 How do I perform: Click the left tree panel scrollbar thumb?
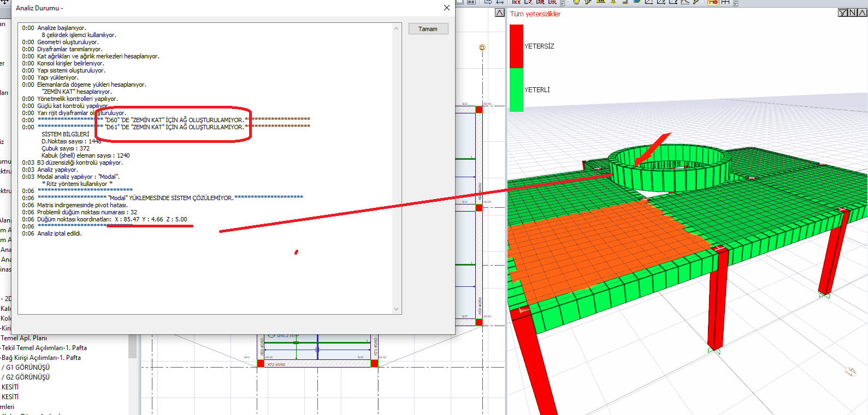pos(132,346)
